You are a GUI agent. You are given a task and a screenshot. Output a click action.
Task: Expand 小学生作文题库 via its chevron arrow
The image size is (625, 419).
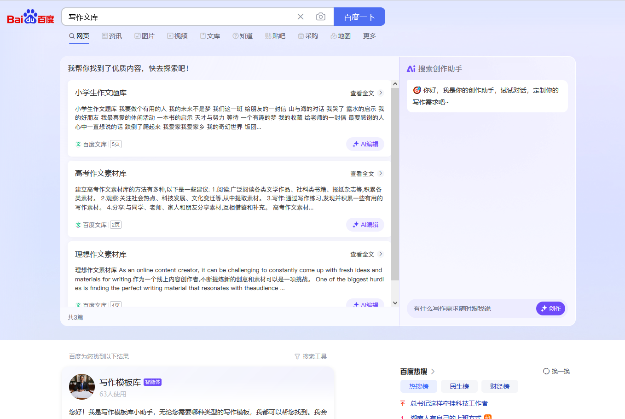(381, 93)
